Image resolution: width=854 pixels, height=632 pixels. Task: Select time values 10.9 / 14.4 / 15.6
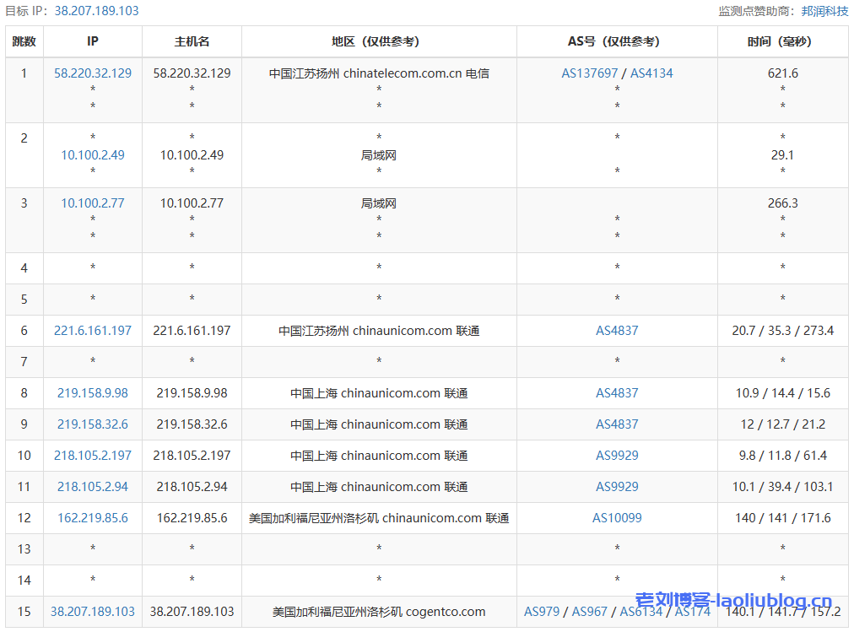782,393
